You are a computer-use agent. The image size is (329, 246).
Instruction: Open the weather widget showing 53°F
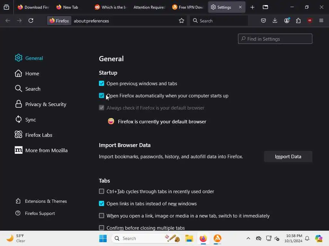tap(16, 238)
